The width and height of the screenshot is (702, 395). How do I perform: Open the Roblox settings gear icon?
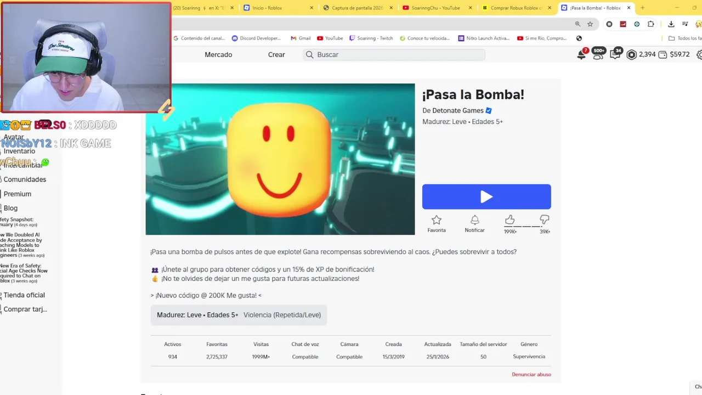[699, 55]
